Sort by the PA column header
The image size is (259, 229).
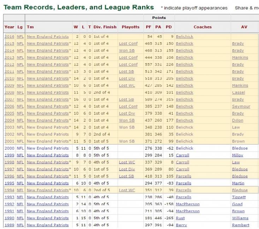point(158,27)
